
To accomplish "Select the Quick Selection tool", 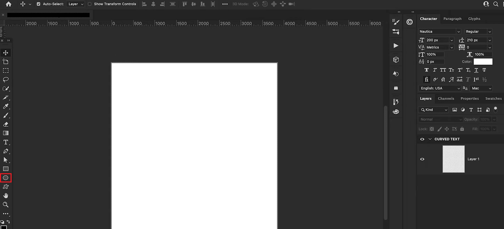I will pos(6,88).
